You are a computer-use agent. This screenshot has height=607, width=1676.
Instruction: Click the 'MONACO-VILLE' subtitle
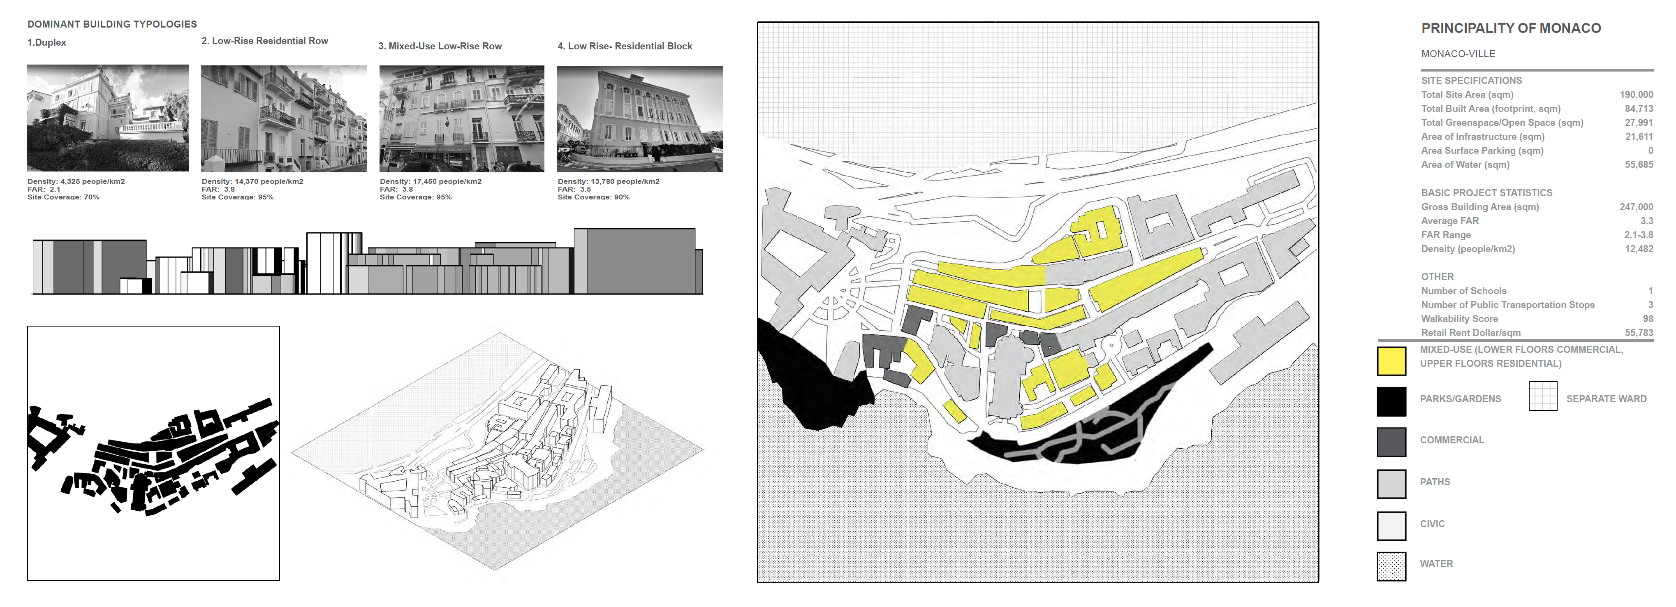tap(1458, 54)
